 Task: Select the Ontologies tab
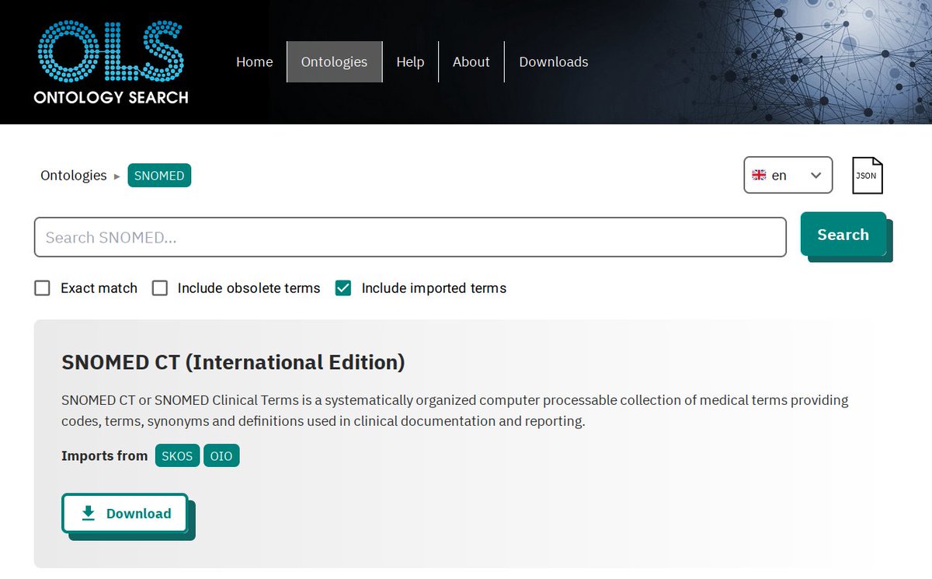click(x=334, y=61)
